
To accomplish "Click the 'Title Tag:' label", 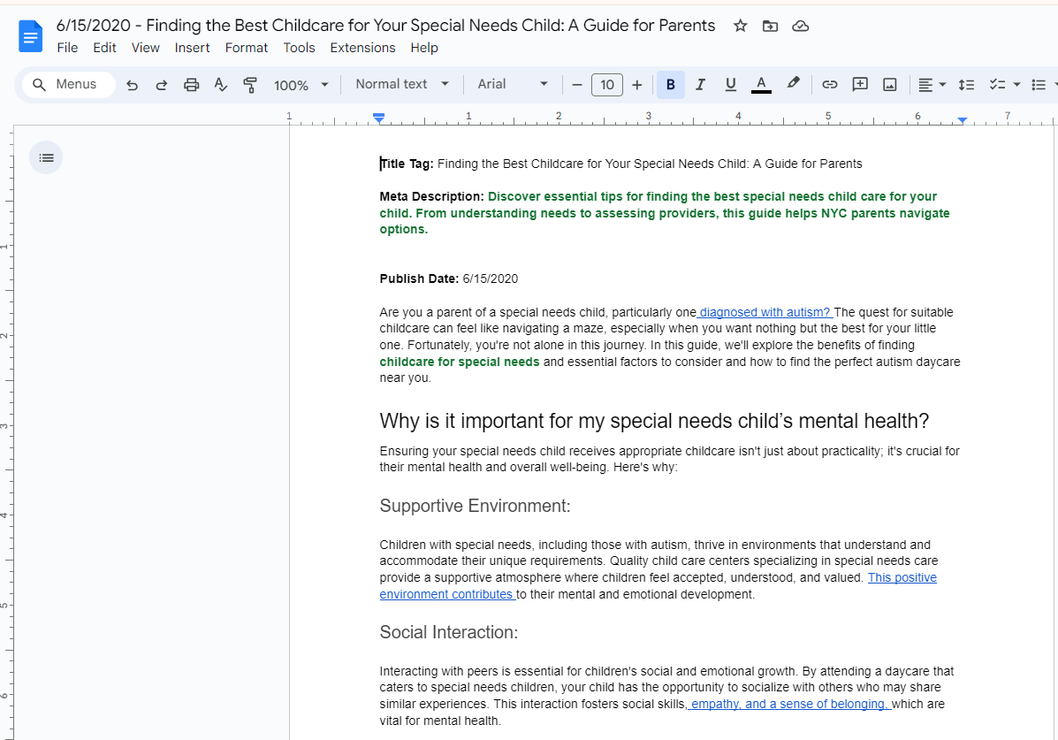I will (x=407, y=164).
